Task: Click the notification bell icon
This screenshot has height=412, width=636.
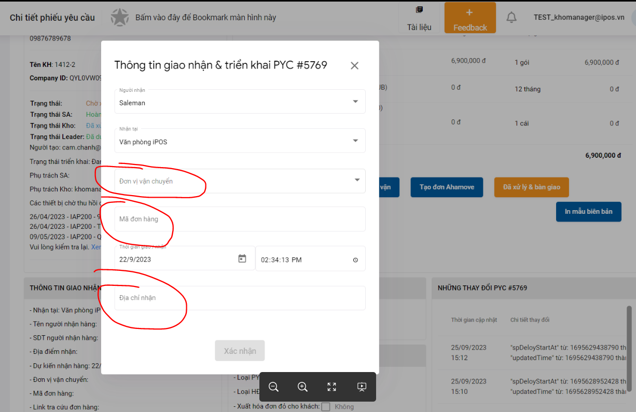Action: pos(511,17)
